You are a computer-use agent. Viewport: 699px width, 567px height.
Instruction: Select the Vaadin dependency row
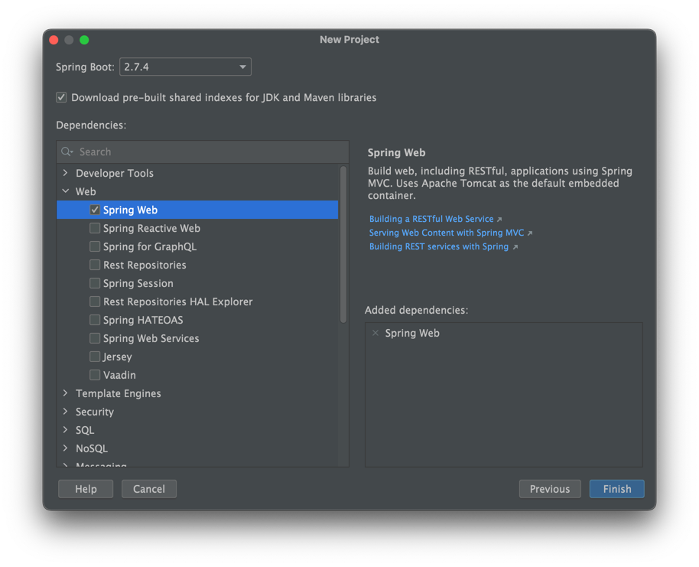119,375
